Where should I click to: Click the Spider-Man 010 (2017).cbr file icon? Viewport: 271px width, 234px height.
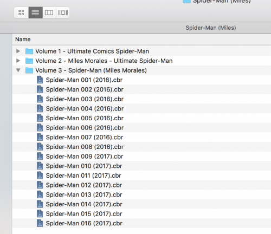coord(40,166)
